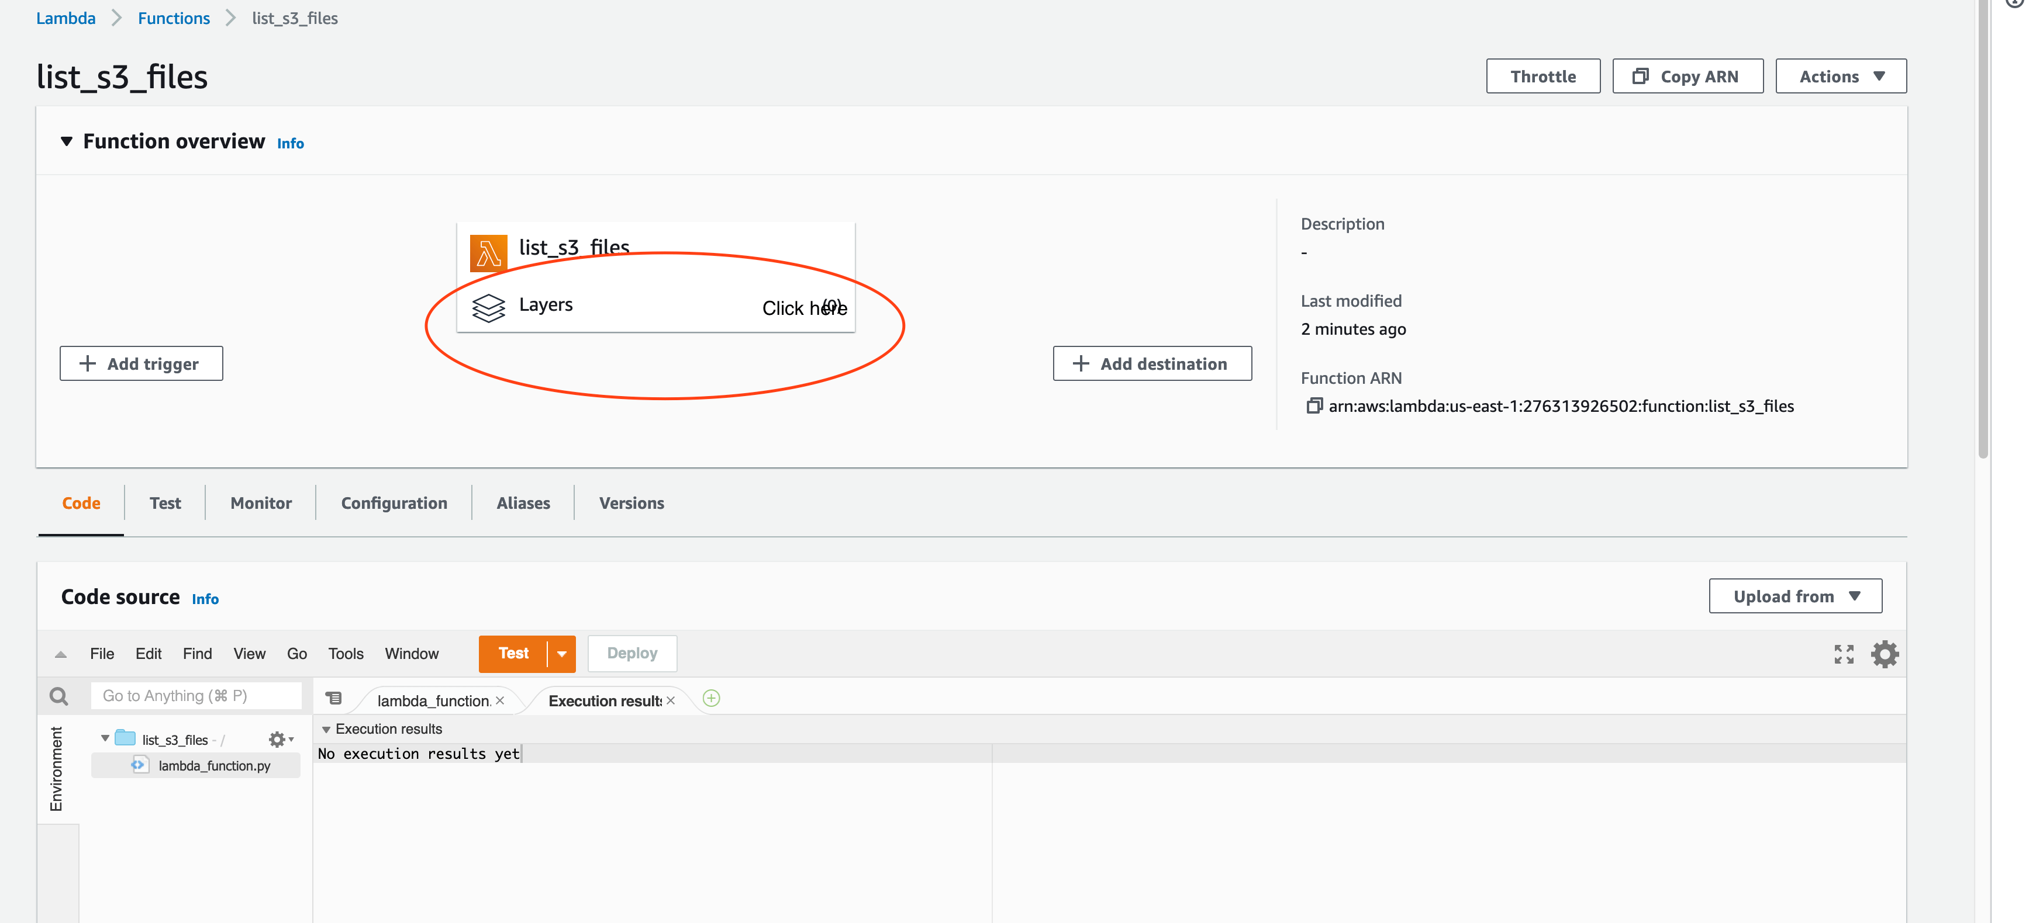
Task: Open editor preferences gear icon
Action: (1884, 654)
